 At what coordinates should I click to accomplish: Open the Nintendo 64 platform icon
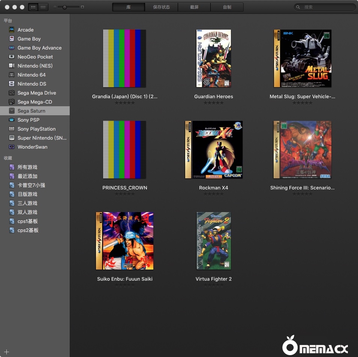[12, 75]
